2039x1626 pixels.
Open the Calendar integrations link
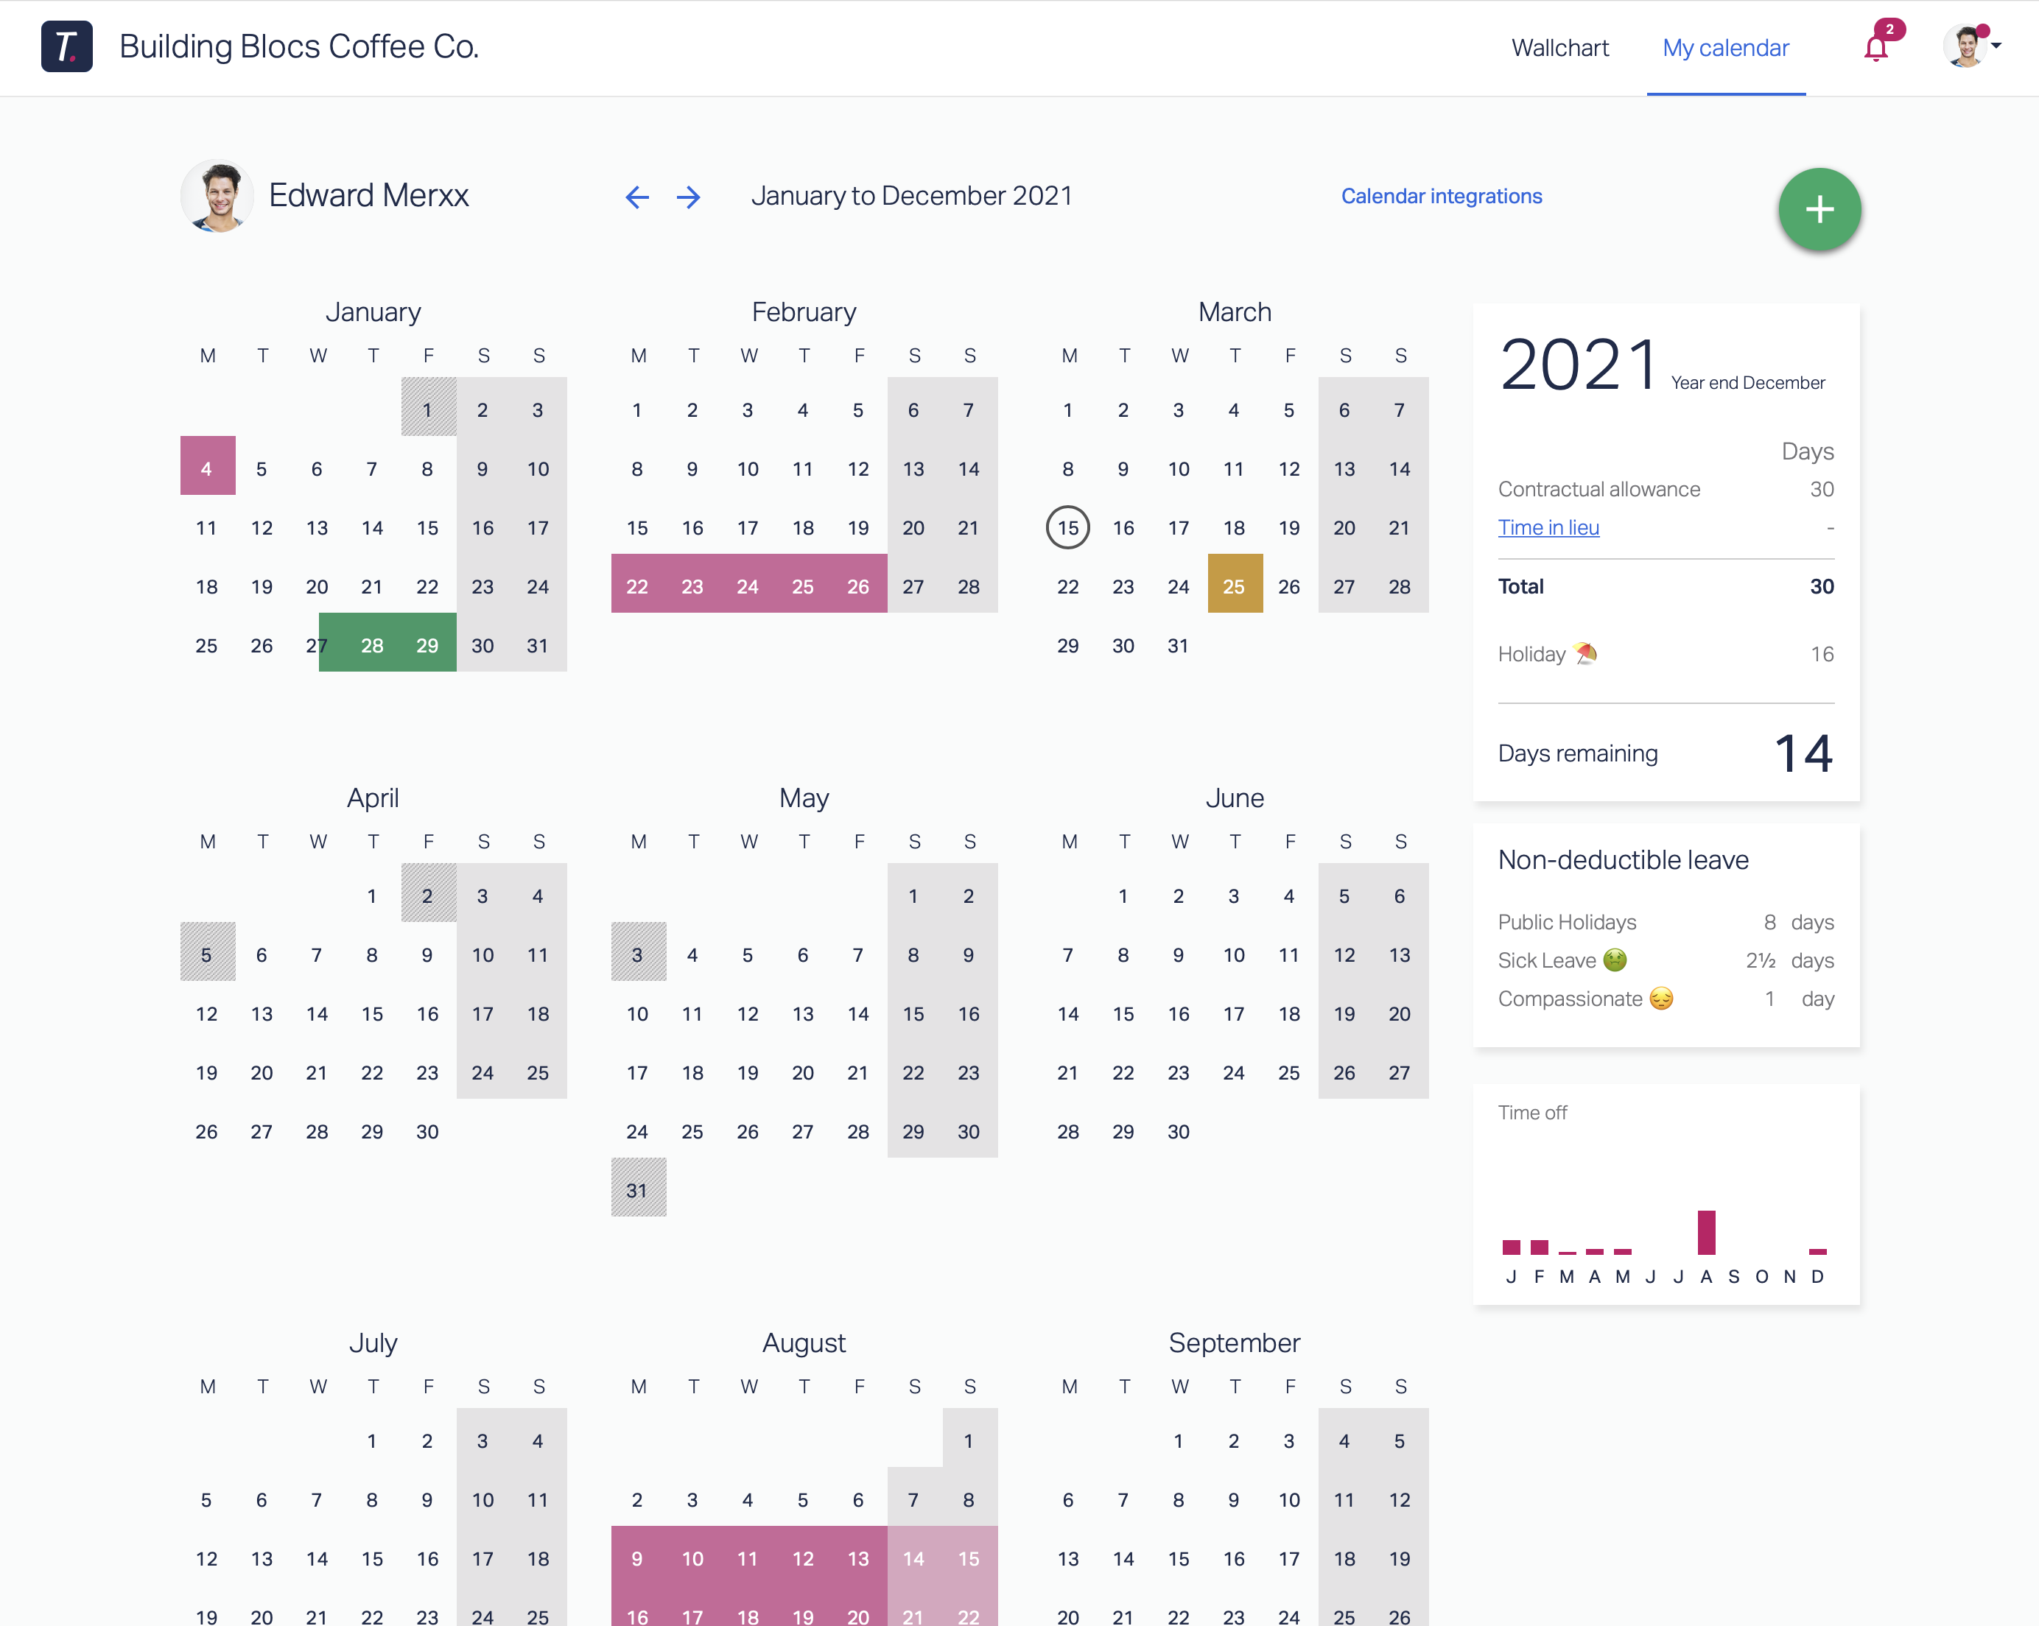coord(1442,196)
